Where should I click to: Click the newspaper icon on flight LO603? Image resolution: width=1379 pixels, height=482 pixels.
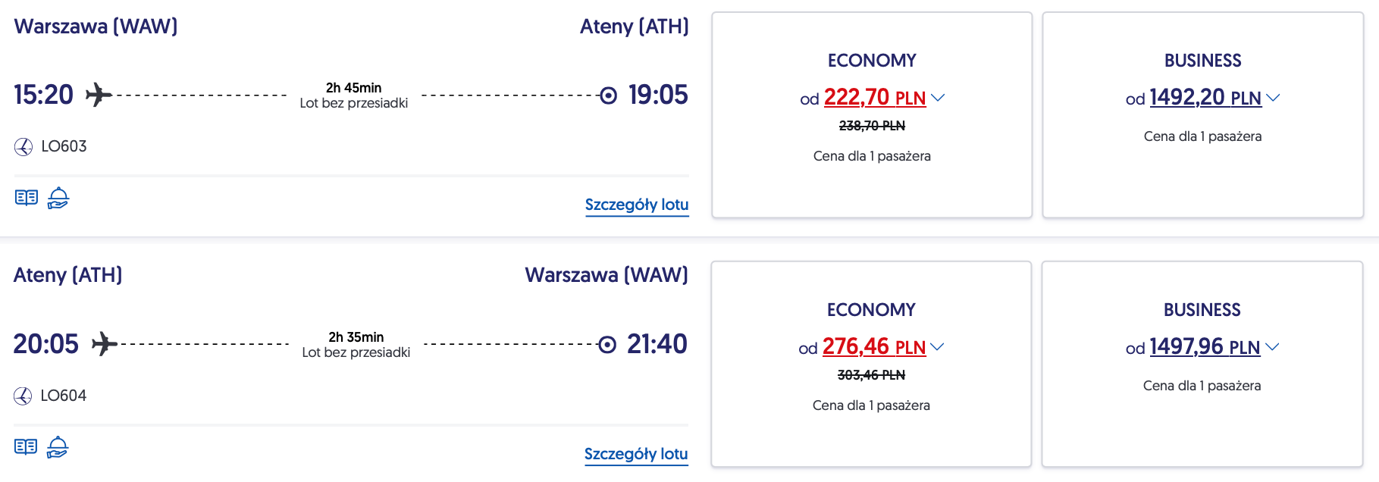27,198
